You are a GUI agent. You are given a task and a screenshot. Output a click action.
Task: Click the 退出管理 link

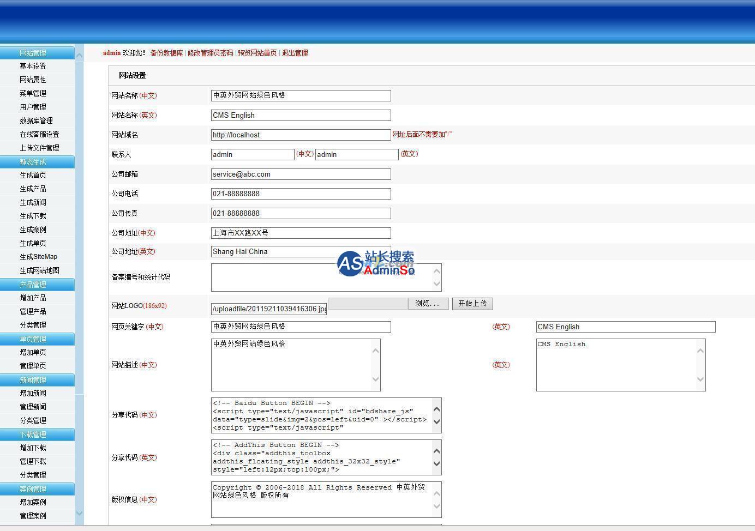click(x=295, y=53)
